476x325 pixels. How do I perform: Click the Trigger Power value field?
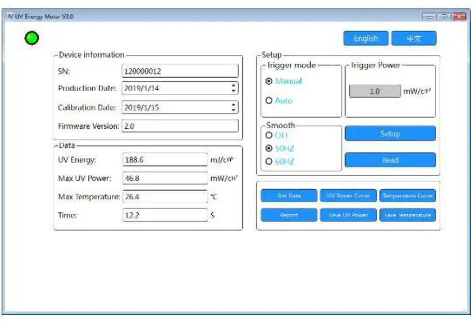pos(375,91)
